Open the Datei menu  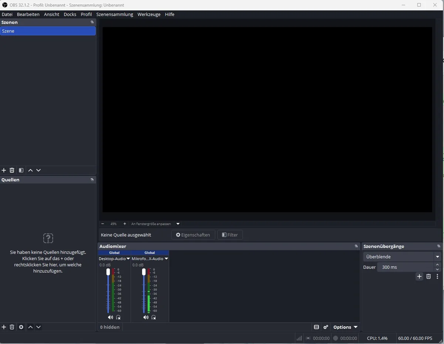click(x=7, y=14)
